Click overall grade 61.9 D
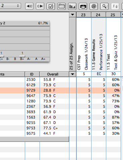 point(49,112)
